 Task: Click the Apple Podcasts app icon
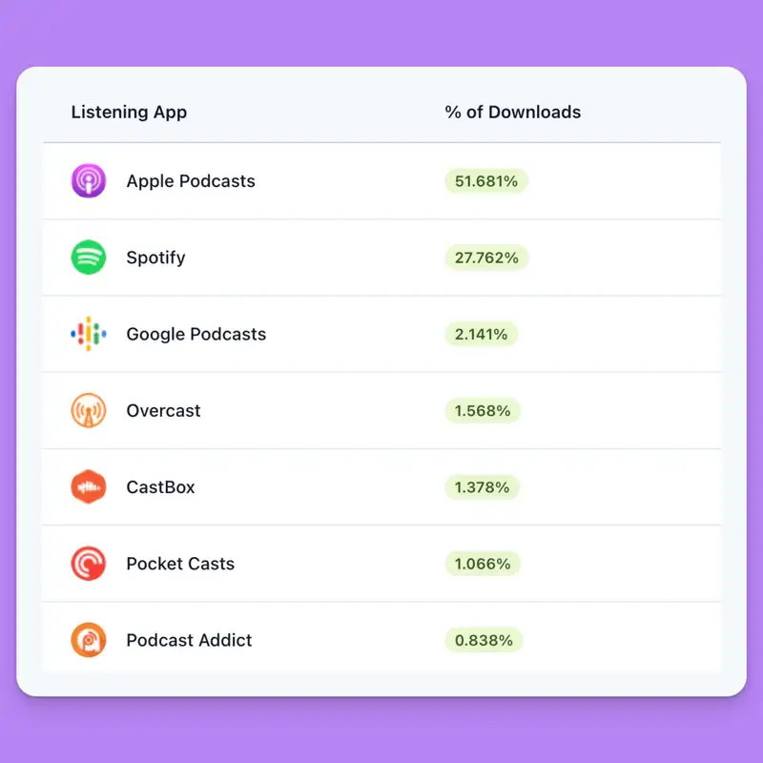coord(89,181)
